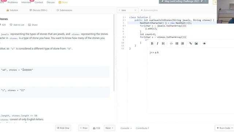Click the Run Code button
Viewport: 234px width, 132px height.
(224, 128)
